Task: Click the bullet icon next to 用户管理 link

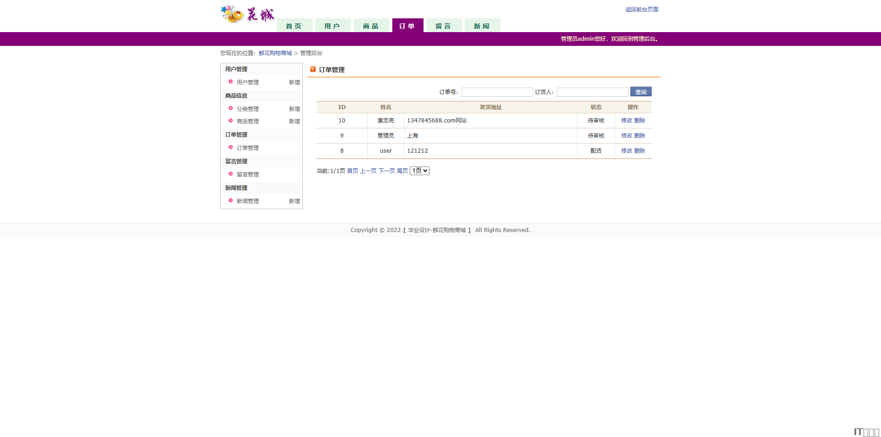Action: [x=230, y=82]
